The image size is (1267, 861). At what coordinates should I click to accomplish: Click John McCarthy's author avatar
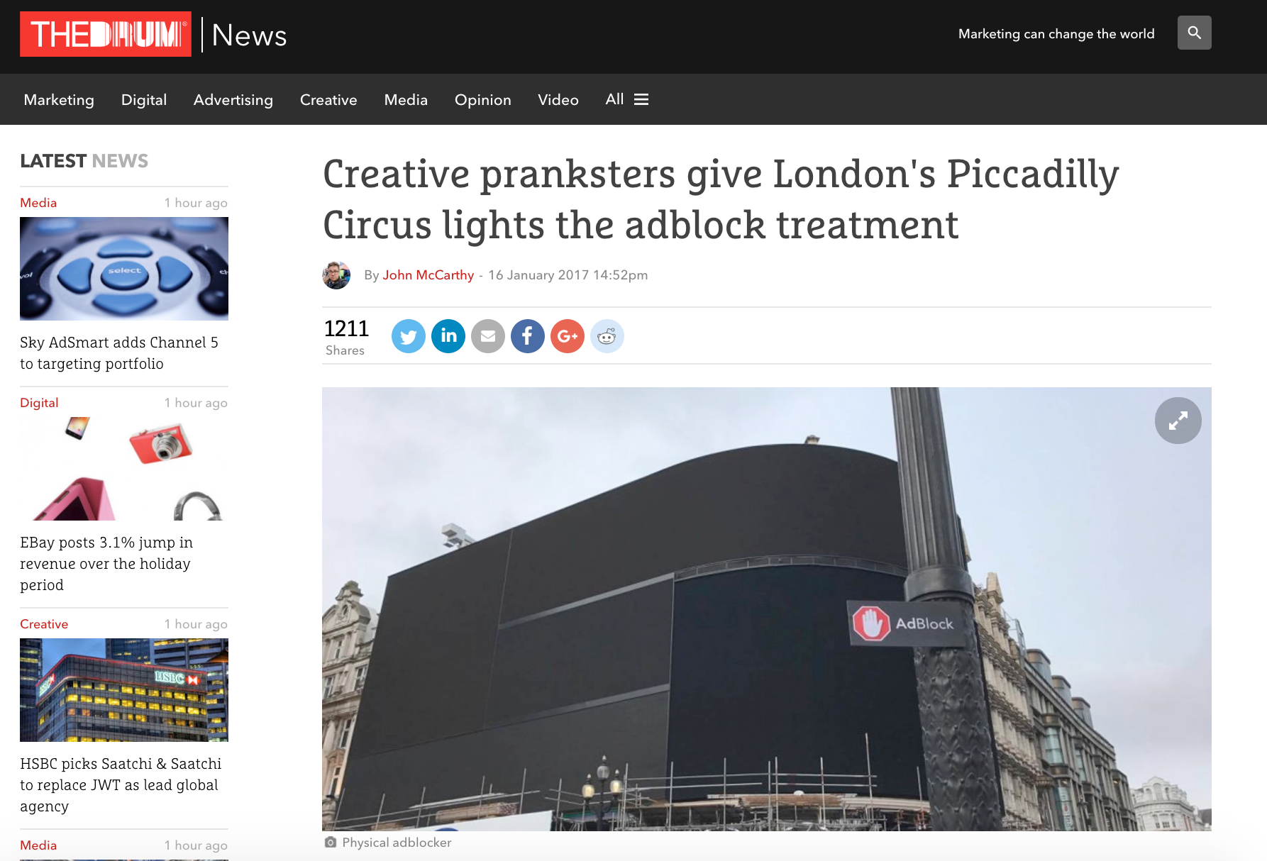tap(336, 275)
